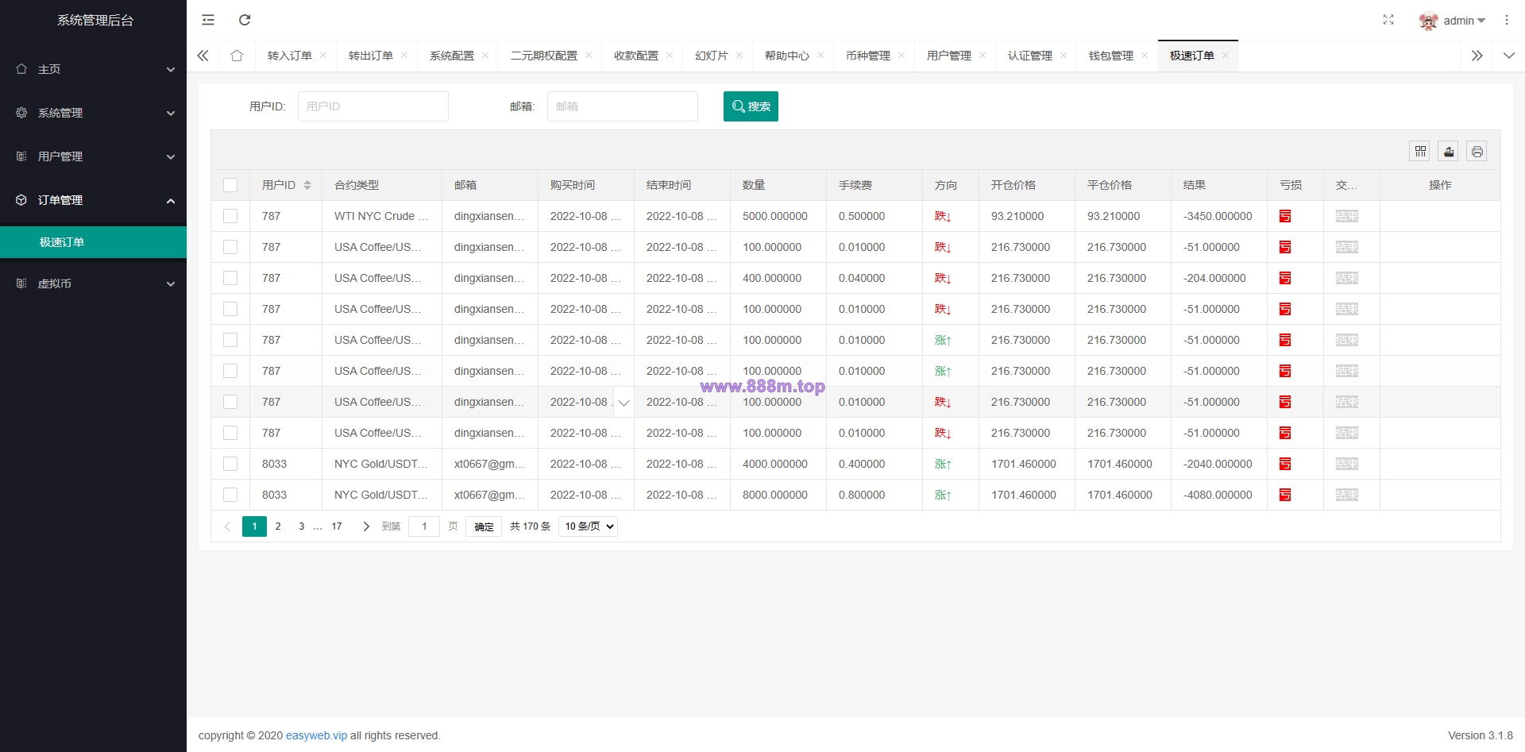1525x752 pixels.
Task: Click red loss icon in 8000.000000 quantity row
Action: point(1285,495)
